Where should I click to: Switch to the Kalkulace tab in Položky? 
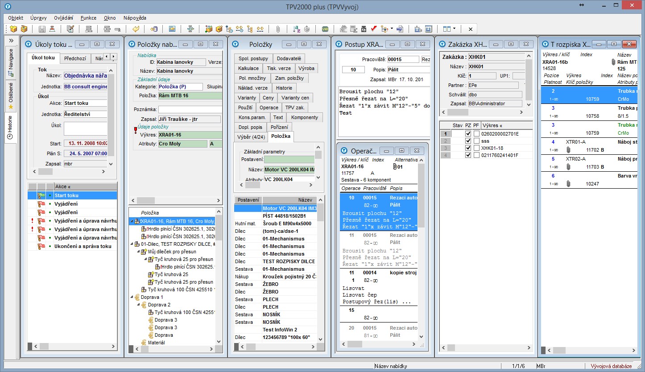pyautogui.click(x=248, y=68)
